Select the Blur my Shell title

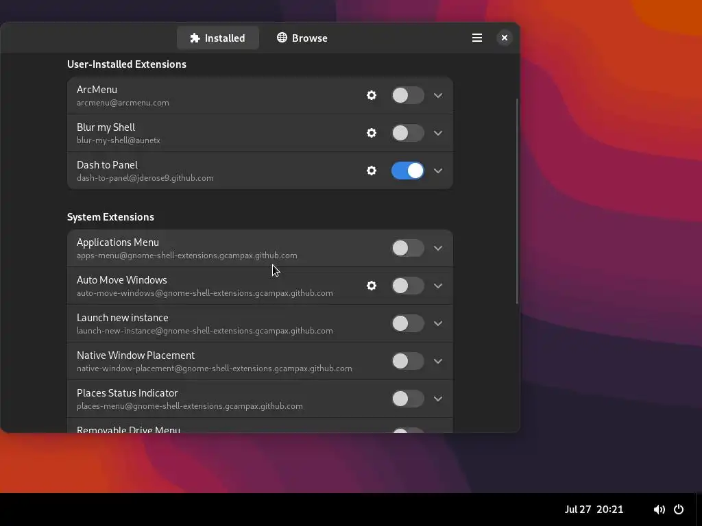tap(106, 127)
